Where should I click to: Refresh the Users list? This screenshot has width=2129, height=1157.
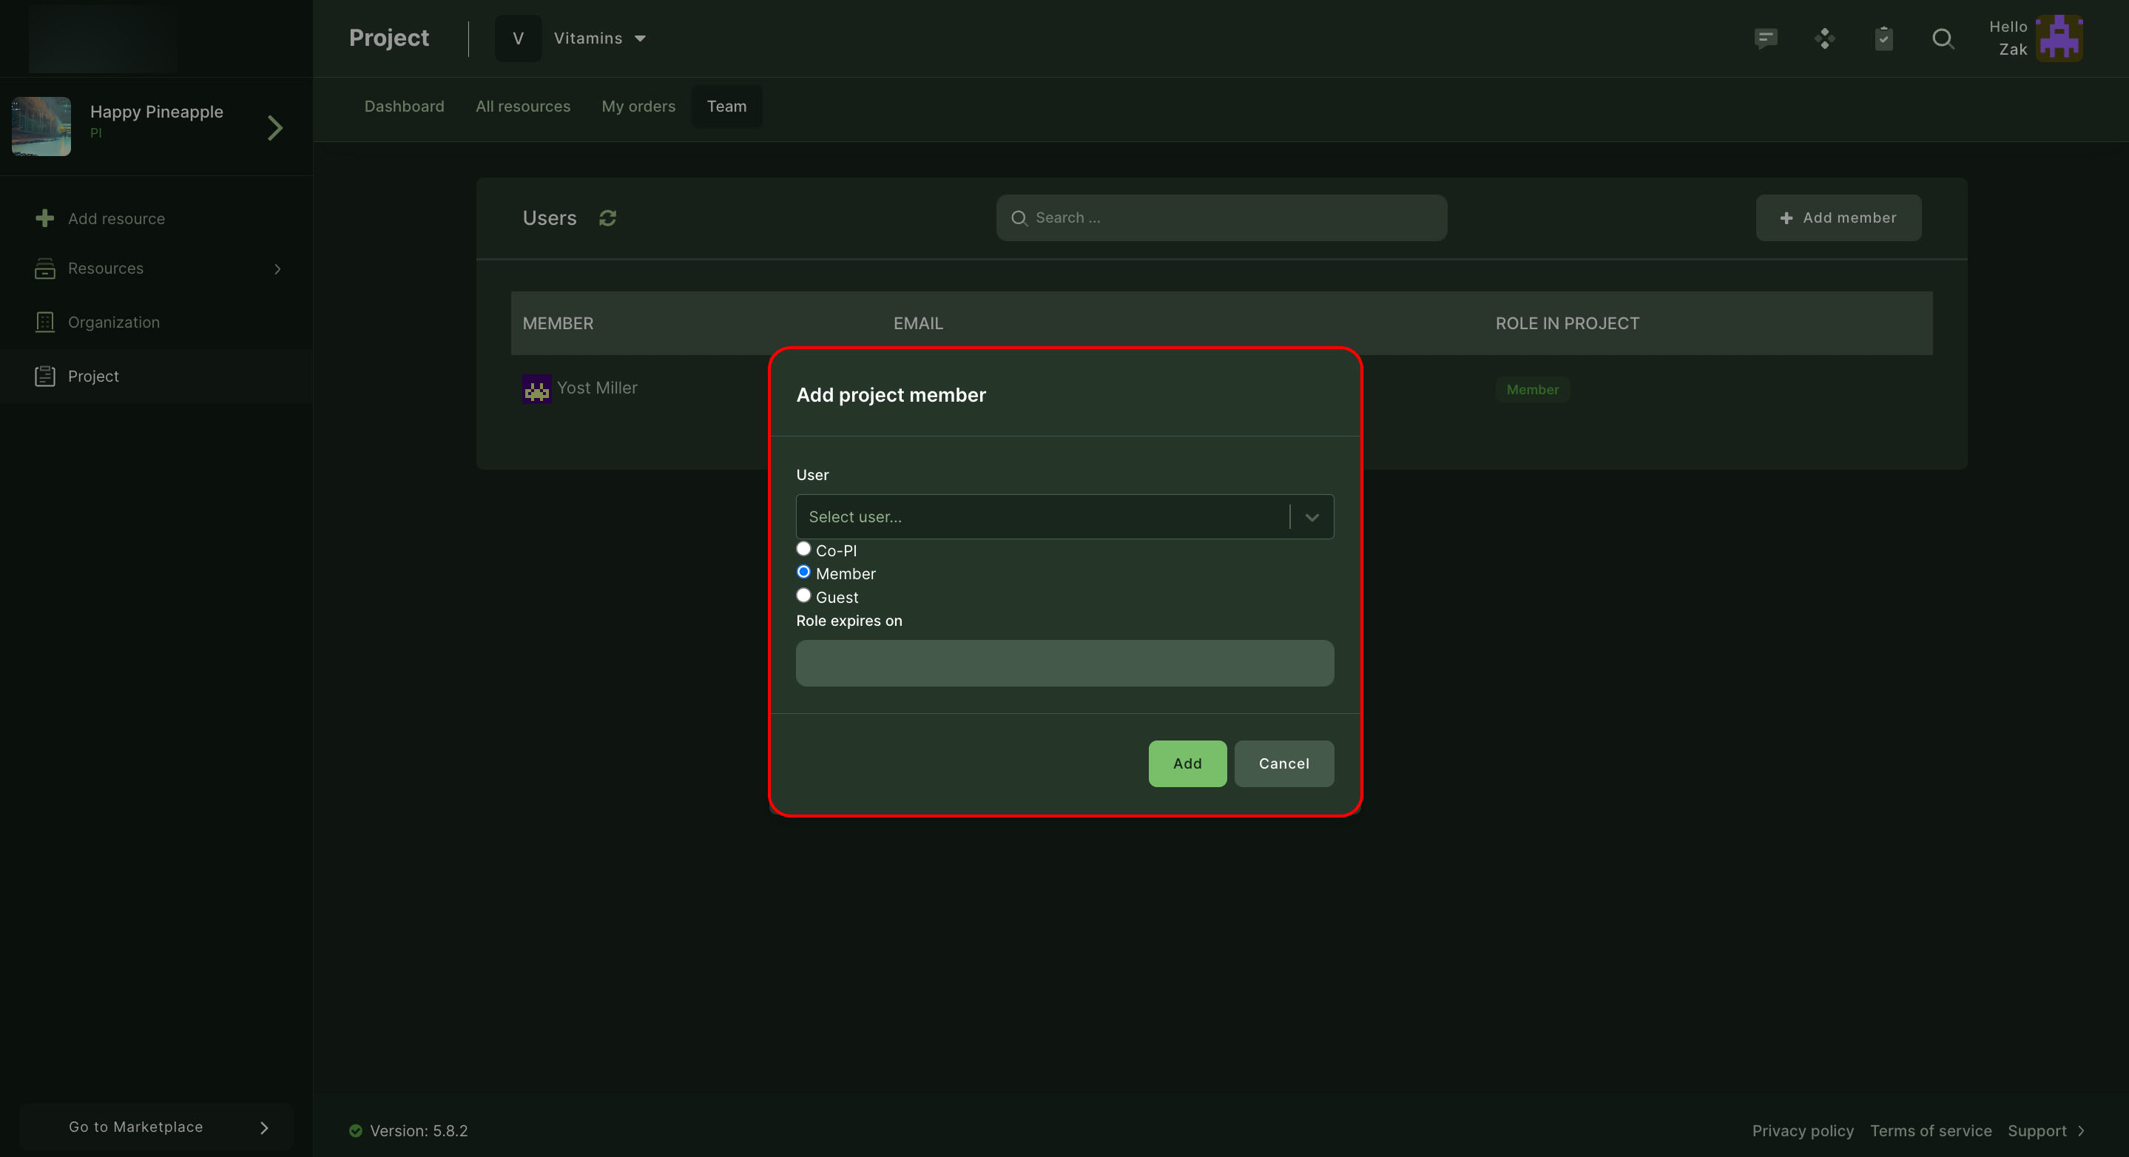pyautogui.click(x=607, y=217)
